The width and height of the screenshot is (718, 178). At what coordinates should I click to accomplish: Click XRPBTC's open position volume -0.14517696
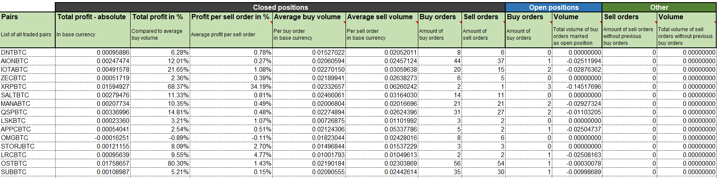coord(578,86)
